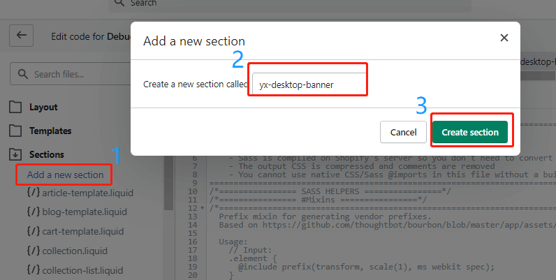Click the collection.liquid file icon
Screen dimensions: 556x280
(x=33, y=251)
